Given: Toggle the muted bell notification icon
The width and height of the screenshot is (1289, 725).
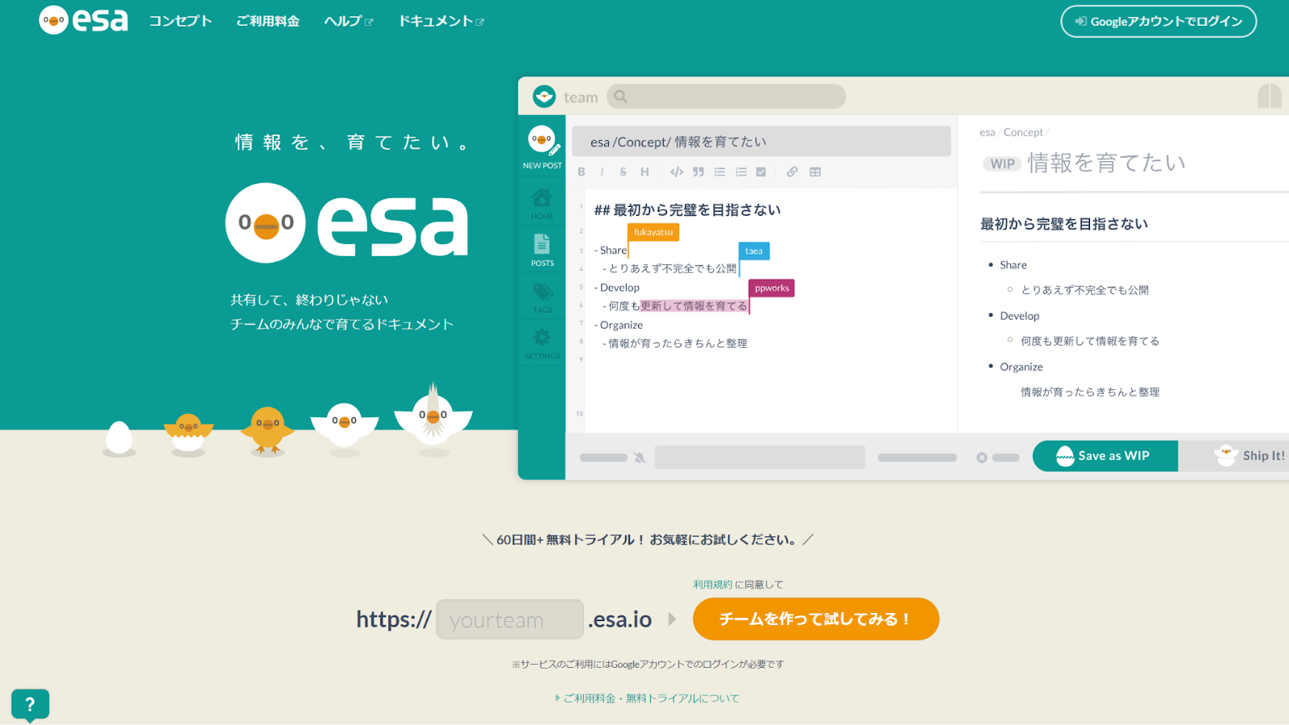Looking at the screenshot, I should click(x=640, y=458).
